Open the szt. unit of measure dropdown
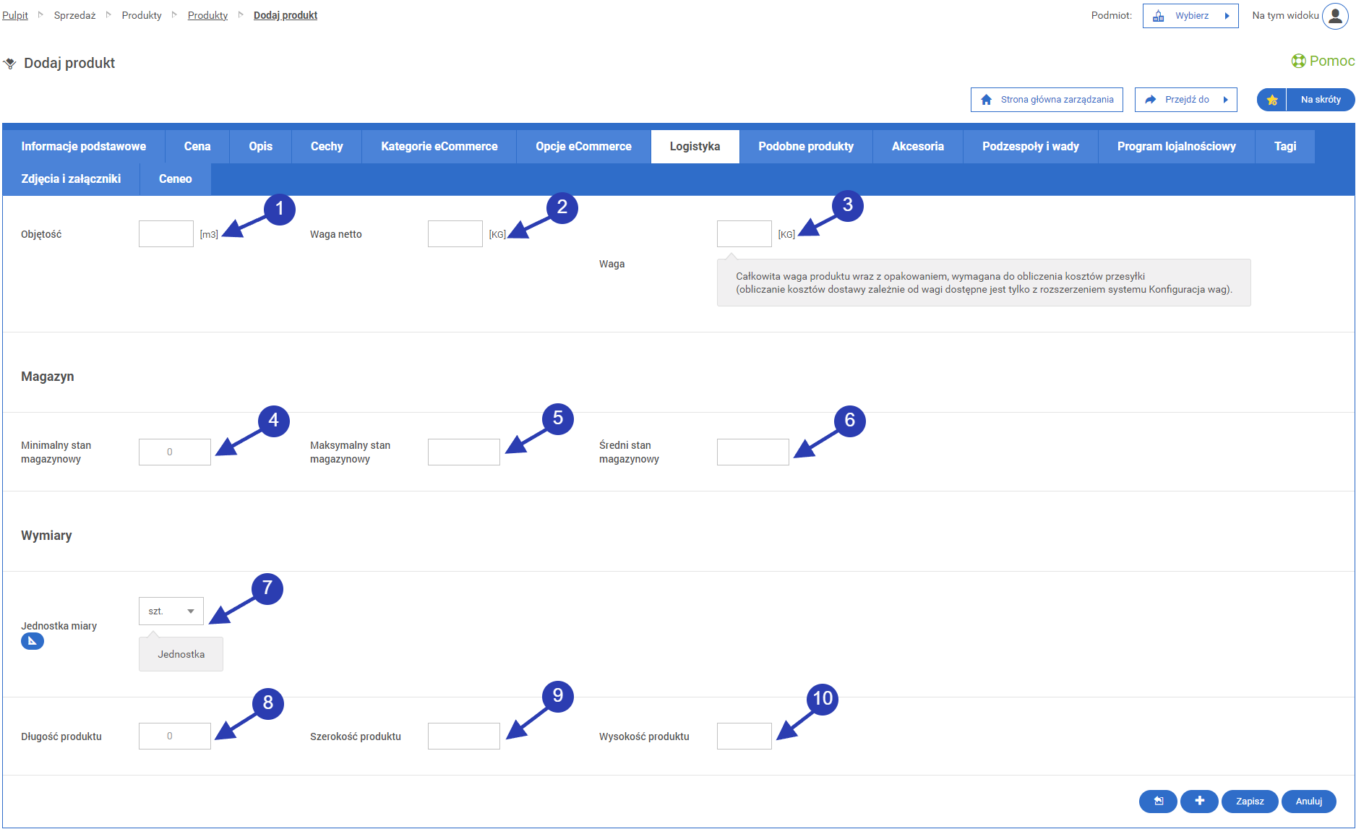 point(171,611)
